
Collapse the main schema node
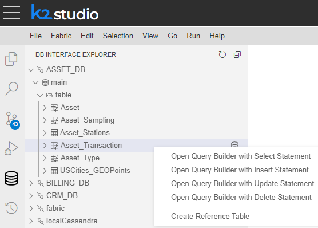click(x=35, y=82)
